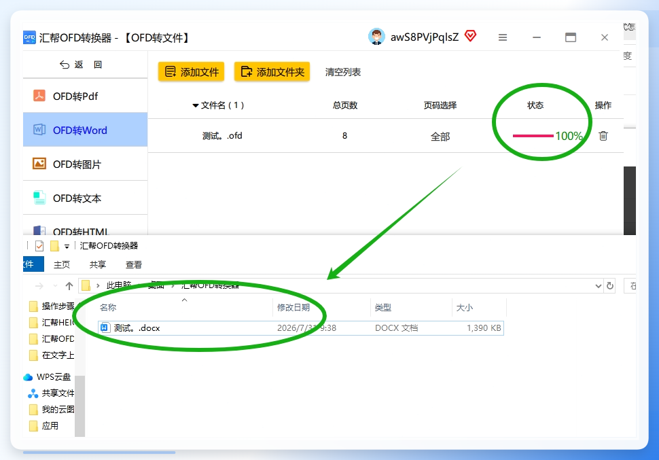
Task: Minimize the OFD converter window
Action: (537, 37)
